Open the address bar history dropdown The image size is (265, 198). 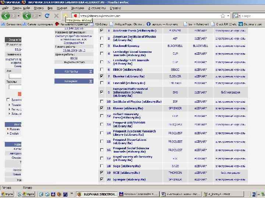tap(228, 16)
